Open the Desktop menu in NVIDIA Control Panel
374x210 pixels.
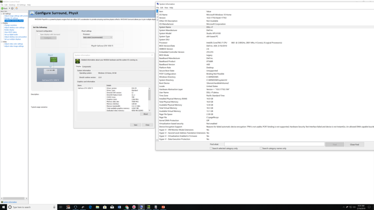[x=12, y=5]
